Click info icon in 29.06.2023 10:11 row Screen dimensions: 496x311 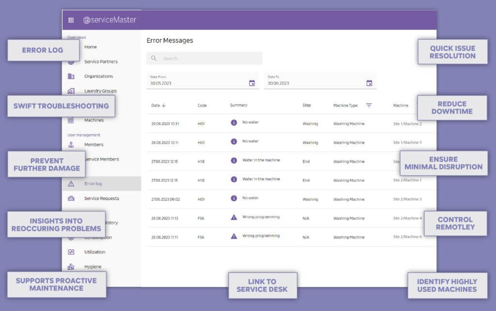click(x=234, y=141)
